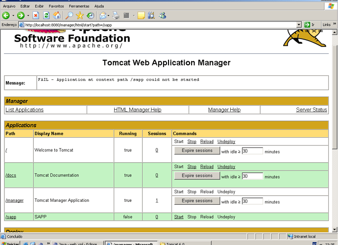Click the Messenger people icon
The image size is (338, 245).
click(x=162, y=15)
